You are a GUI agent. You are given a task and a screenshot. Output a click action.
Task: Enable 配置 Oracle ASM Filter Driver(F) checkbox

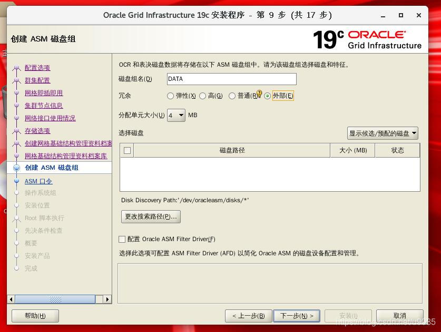122,239
